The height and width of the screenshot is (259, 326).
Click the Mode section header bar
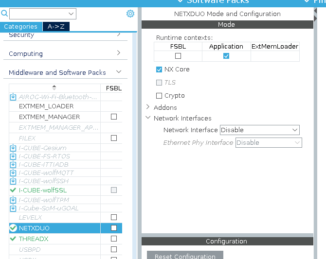[227, 24]
